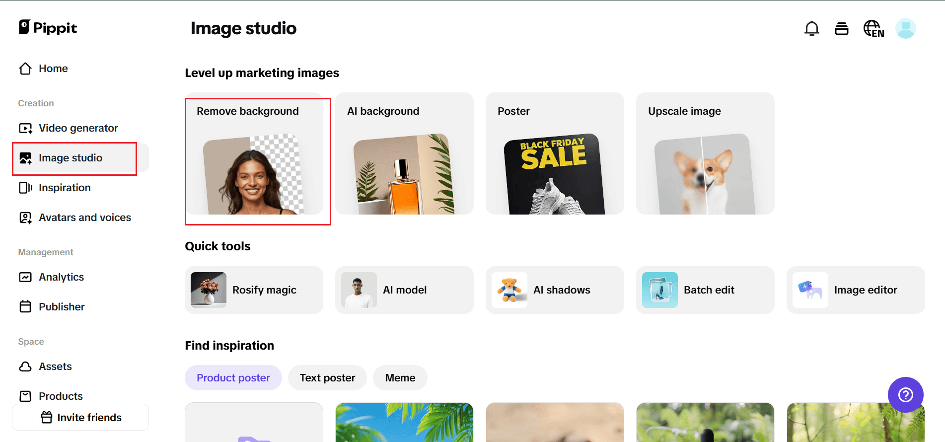Open the credits stack icon
The image size is (945, 442).
tap(842, 29)
